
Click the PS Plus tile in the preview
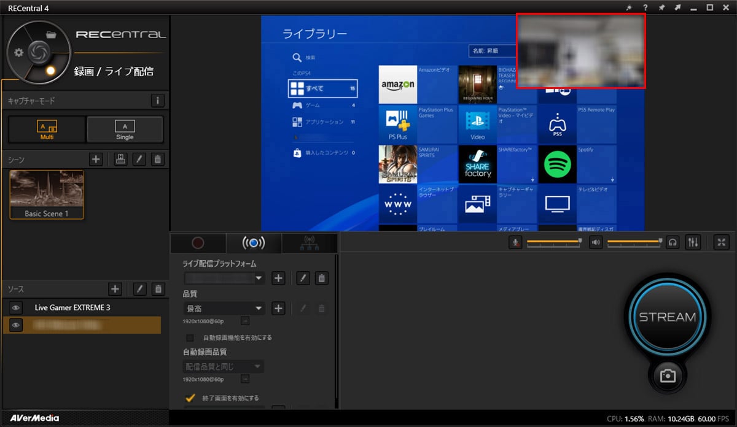coord(397,124)
